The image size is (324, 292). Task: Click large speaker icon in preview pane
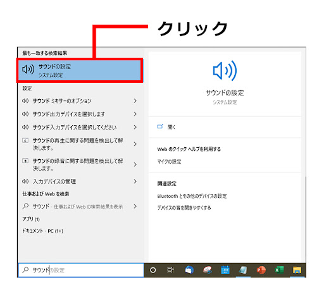225,71
